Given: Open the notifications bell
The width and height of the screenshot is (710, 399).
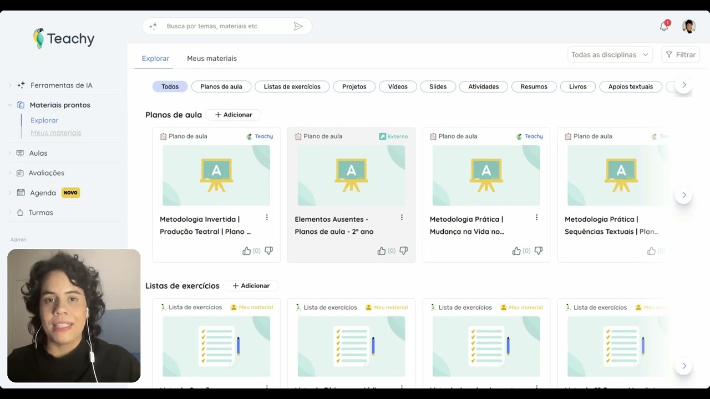Looking at the screenshot, I should pyautogui.click(x=664, y=26).
